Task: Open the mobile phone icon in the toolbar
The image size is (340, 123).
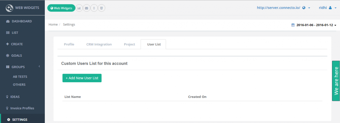Action: click(94, 8)
